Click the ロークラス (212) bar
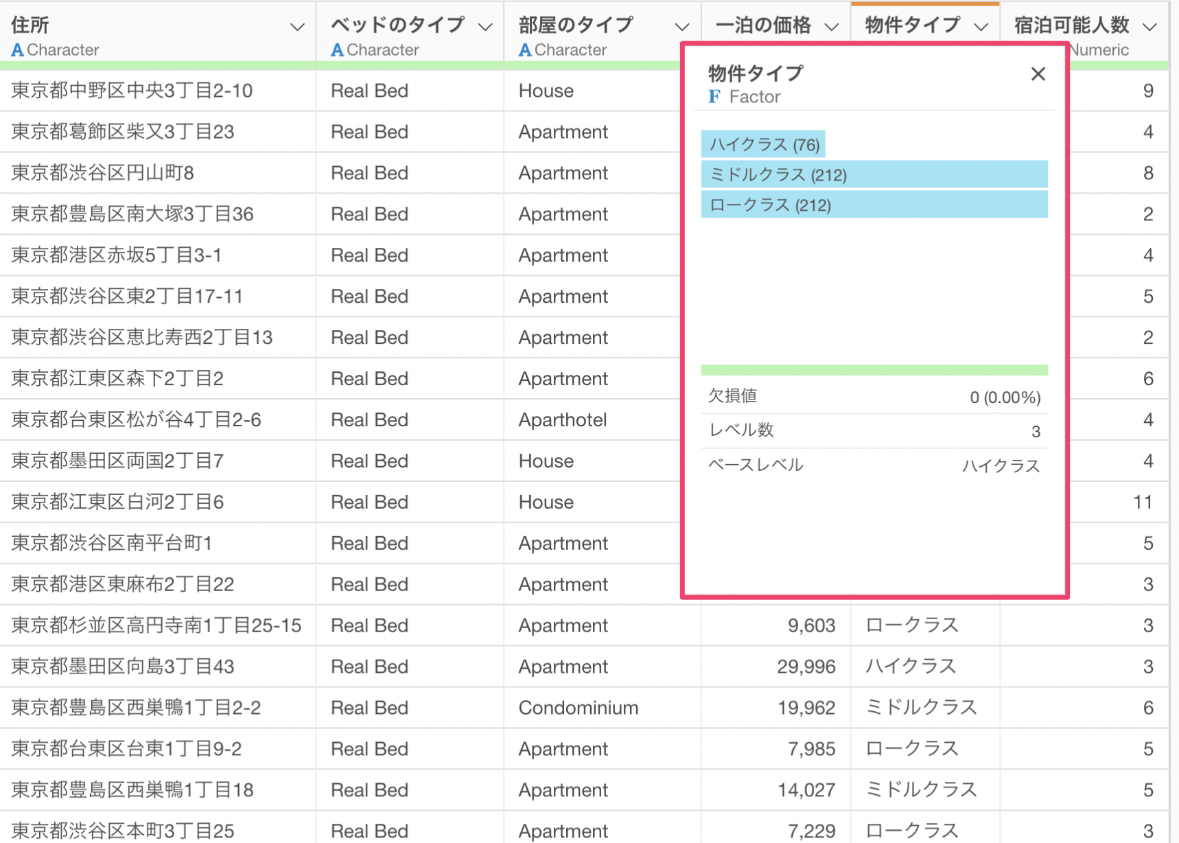The height and width of the screenshot is (843, 1179). pos(874,205)
